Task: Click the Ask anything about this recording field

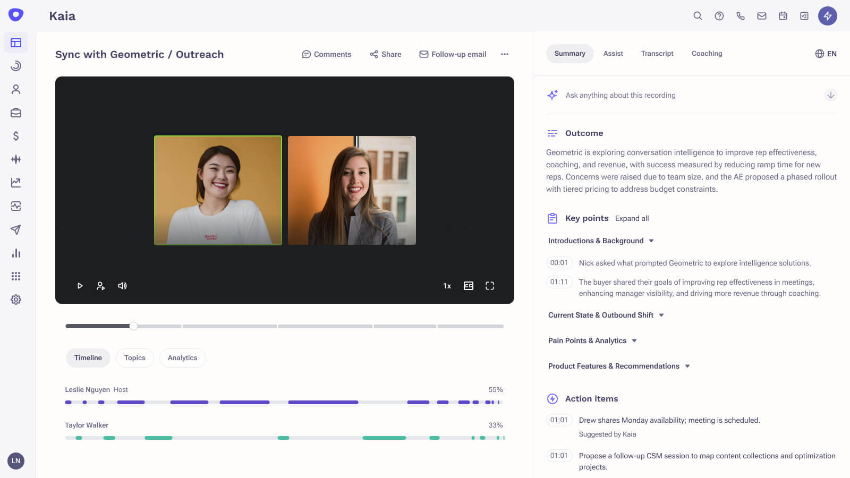Action: click(x=620, y=95)
